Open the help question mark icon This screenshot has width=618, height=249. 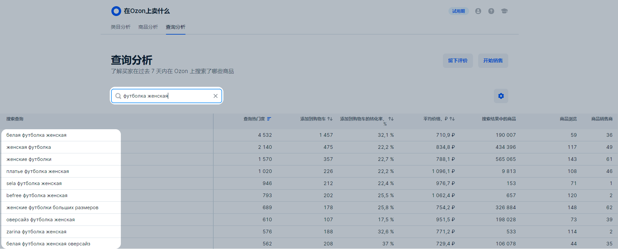coord(491,11)
